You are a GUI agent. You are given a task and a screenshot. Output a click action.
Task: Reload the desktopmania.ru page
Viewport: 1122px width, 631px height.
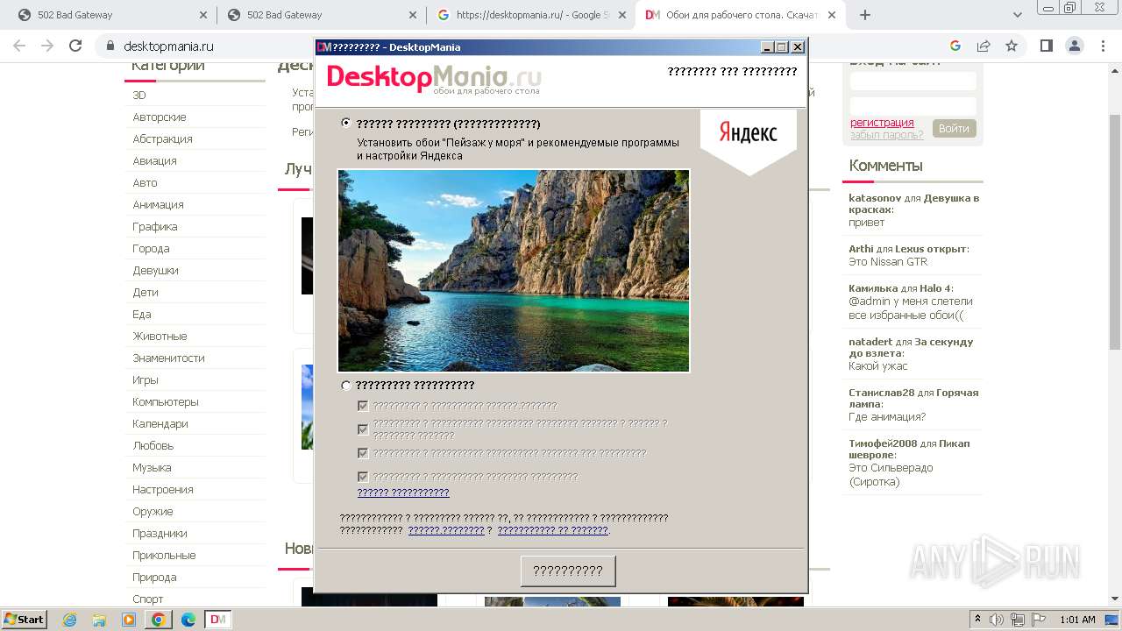[x=75, y=46]
